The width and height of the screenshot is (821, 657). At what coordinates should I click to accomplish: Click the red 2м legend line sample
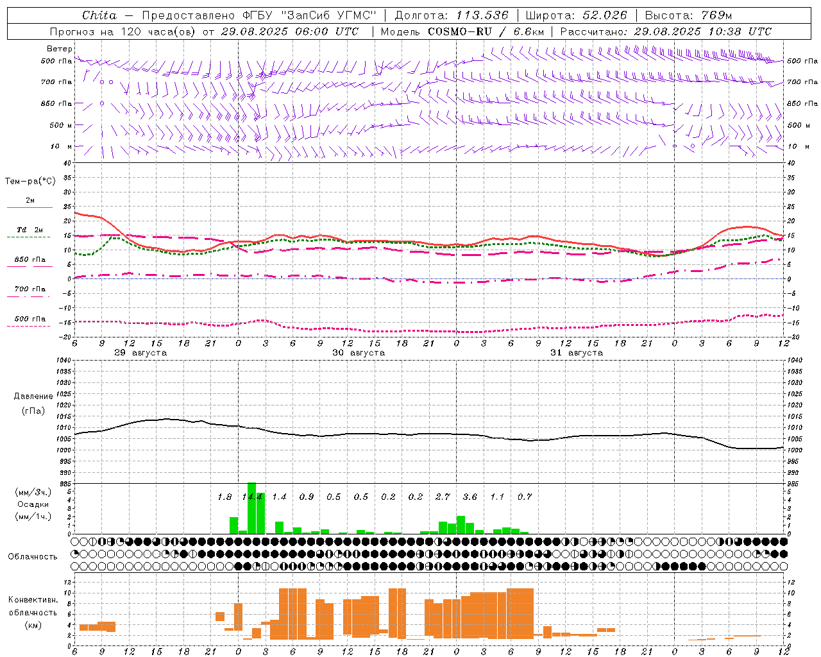(30, 208)
